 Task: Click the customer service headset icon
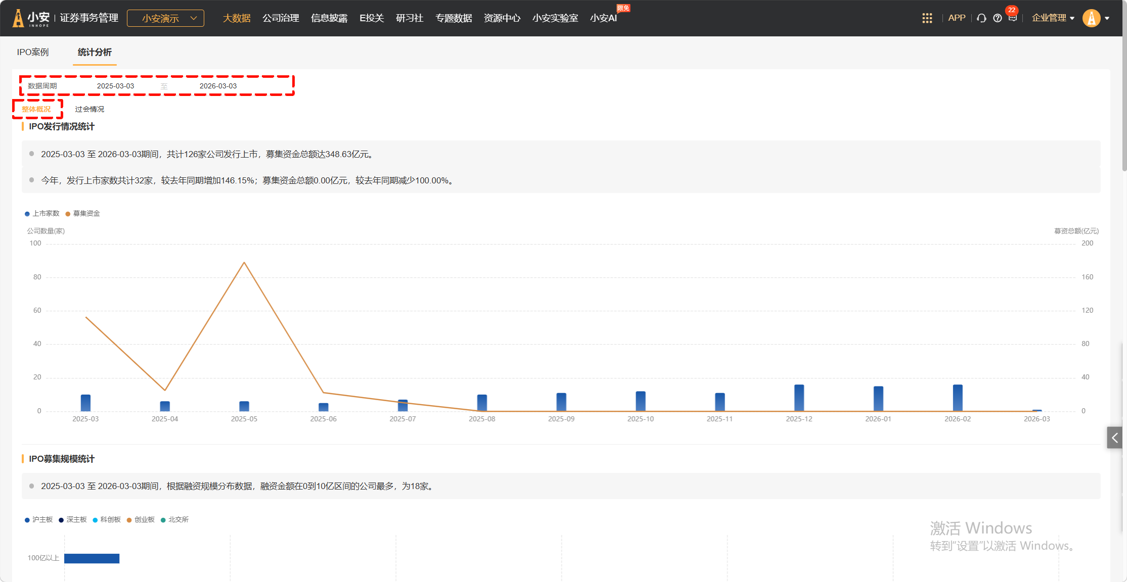click(x=981, y=18)
